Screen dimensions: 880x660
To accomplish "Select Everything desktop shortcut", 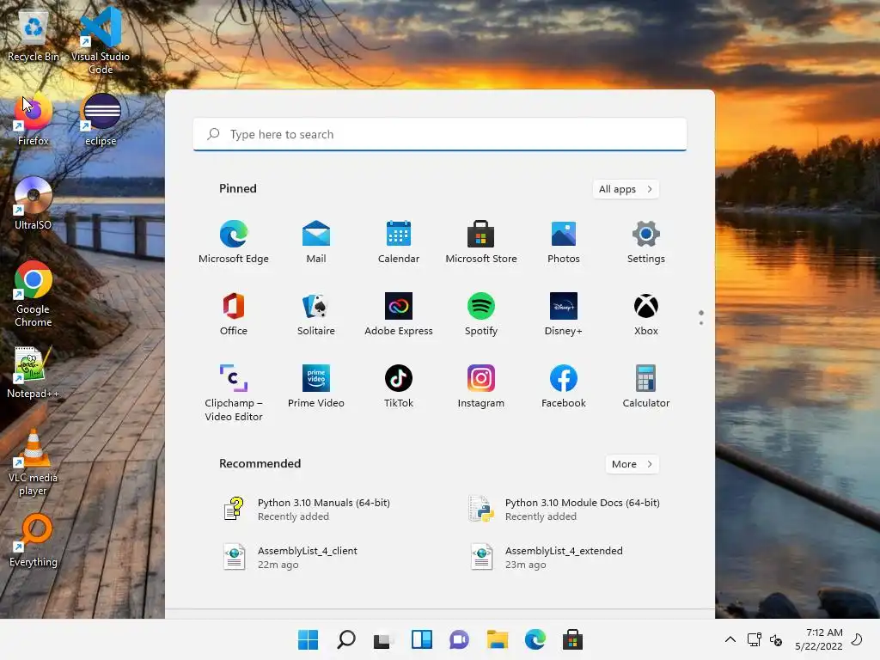I will click(34, 541).
